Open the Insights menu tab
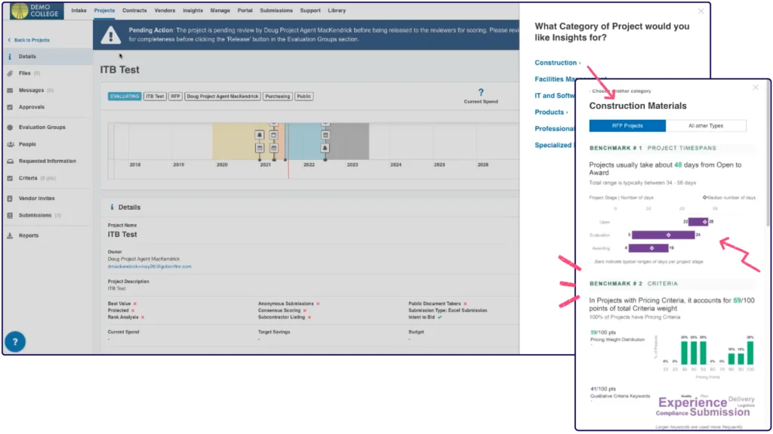 [x=192, y=11]
